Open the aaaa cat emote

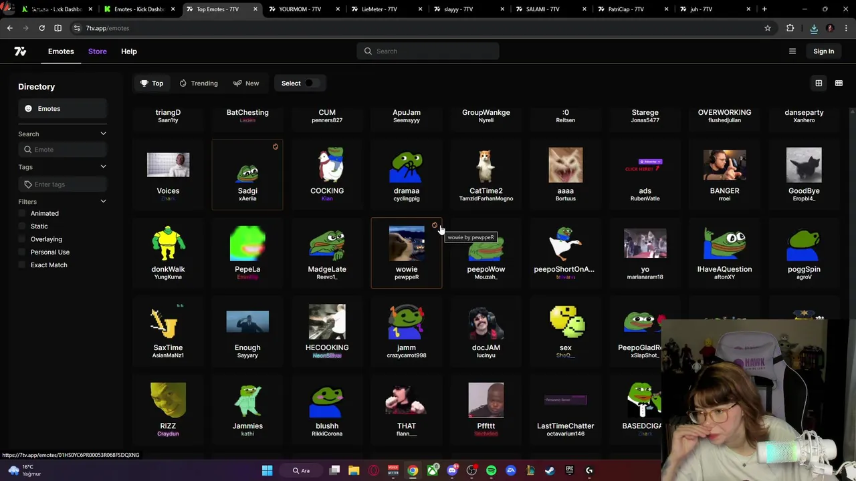[566, 175]
